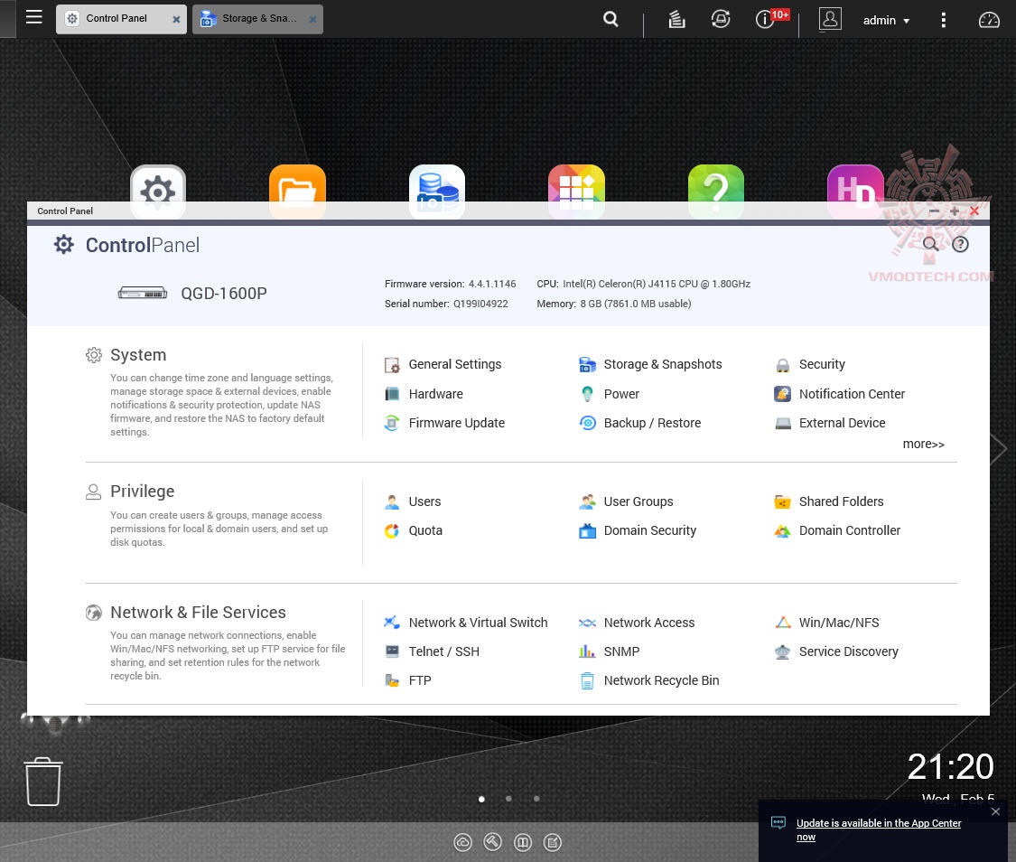This screenshot has height=862, width=1016.
Task: Open Domain Security
Action: [x=638, y=530]
